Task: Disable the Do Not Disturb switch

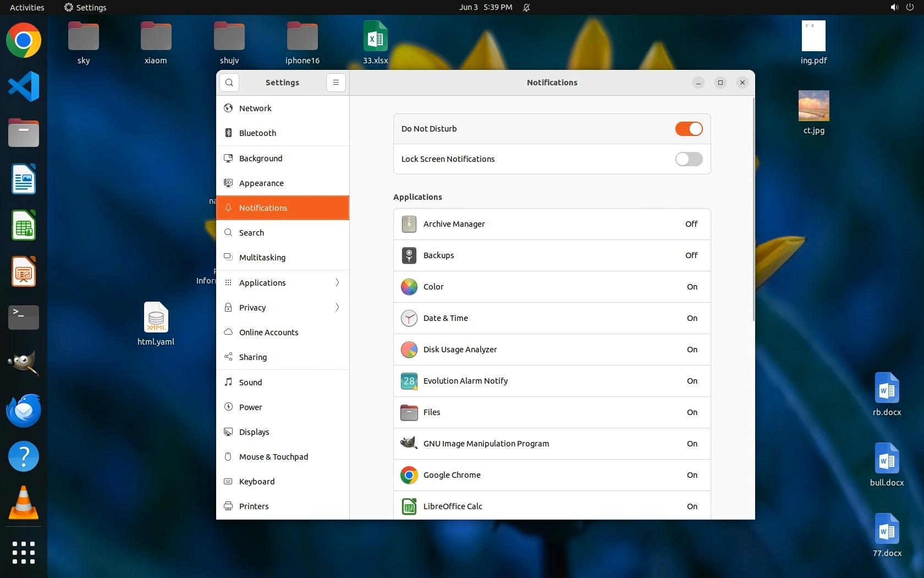Action: point(689,129)
